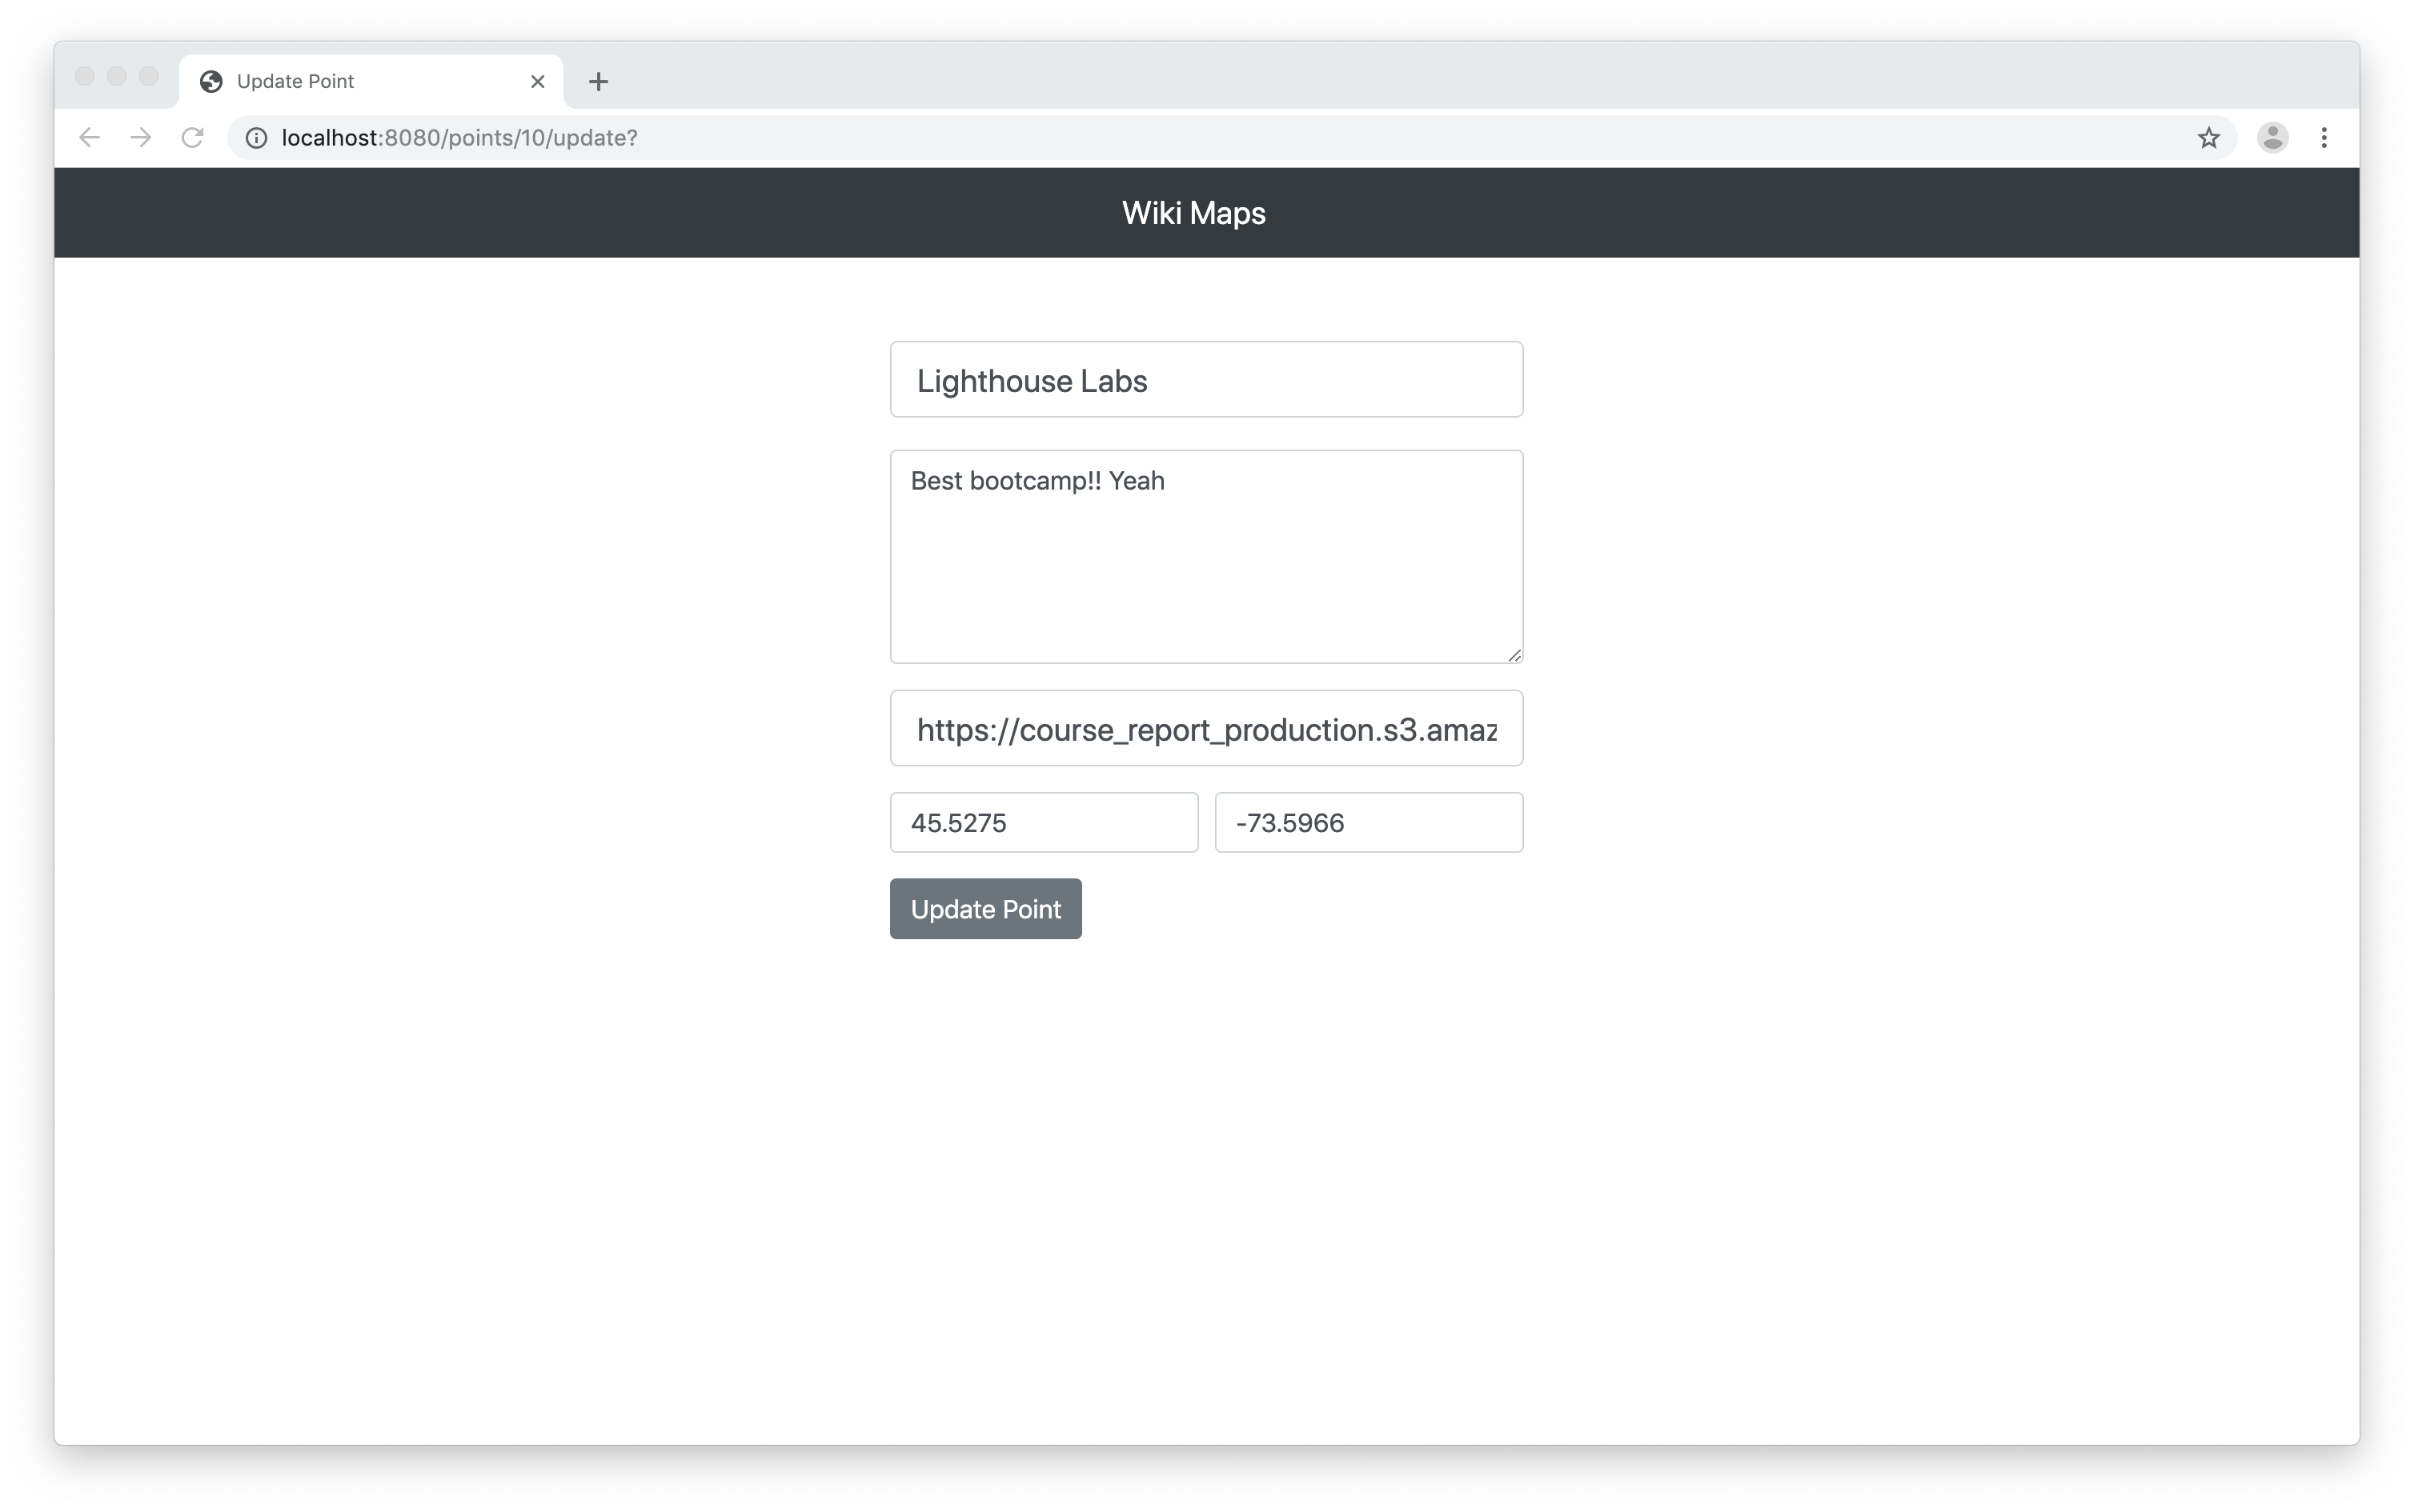Viewport: 2414px width, 1512px height.
Task: Click the secure connection lock icon
Action: click(x=256, y=138)
